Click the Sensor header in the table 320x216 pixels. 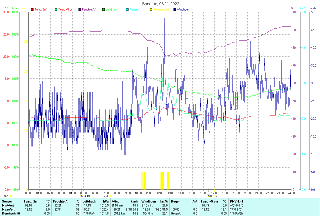(7, 201)
